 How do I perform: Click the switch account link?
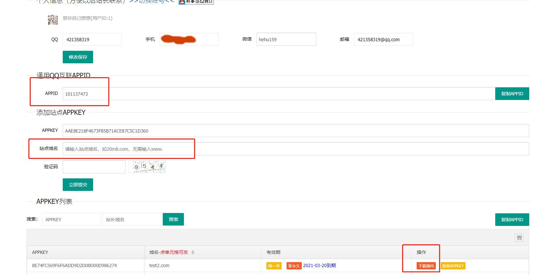[x=152, y=2]
